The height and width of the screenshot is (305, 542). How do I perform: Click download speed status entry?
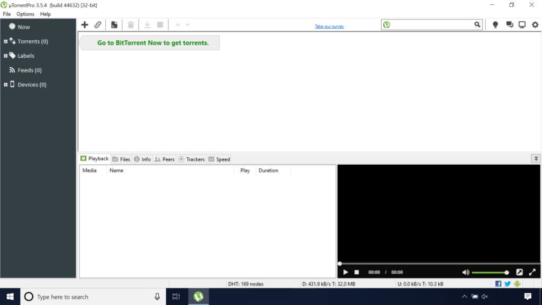pyautogui.click(x=328, y=284)
